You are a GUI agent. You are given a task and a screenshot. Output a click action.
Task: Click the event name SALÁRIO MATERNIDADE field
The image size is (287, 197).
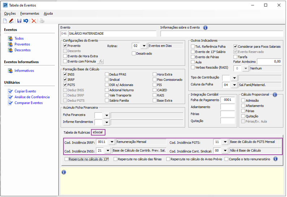[x=112, y=34]
